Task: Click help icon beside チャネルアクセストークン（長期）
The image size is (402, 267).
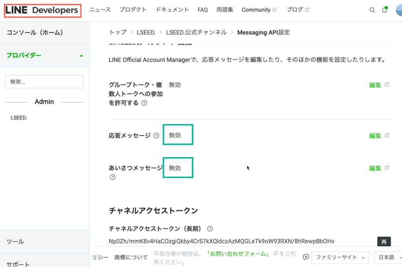Action: tap(210, 229)
